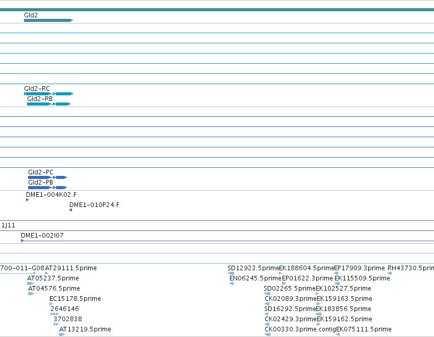Select the CK00330.3prime.contig EST label
The image size is (434, 337).
click(x=300, y=329)
